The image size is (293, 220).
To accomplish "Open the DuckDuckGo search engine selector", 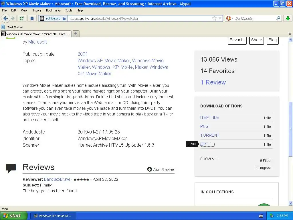I will [229, 18].
